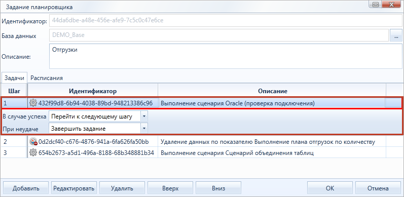Screen dimensions: 404x197
Task: Move the task down with Вниз button
Action: pos(218,188)
